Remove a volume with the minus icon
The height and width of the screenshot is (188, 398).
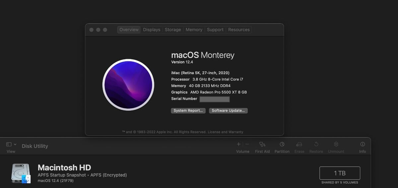pos(247,144)
